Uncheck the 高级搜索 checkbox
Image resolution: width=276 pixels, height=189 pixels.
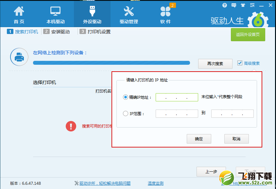[240, 63]
